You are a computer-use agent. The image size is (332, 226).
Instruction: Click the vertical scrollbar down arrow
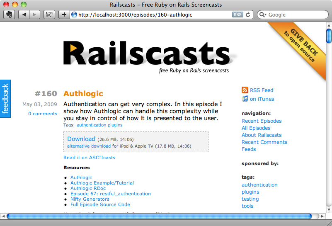point(329,210)
